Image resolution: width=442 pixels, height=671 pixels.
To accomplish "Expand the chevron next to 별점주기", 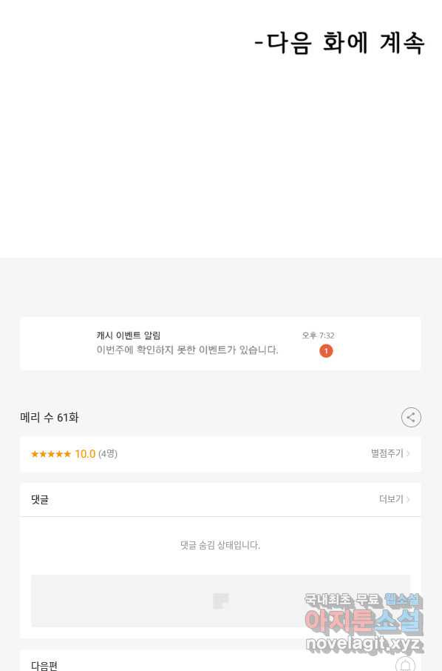I will [408, 453].
